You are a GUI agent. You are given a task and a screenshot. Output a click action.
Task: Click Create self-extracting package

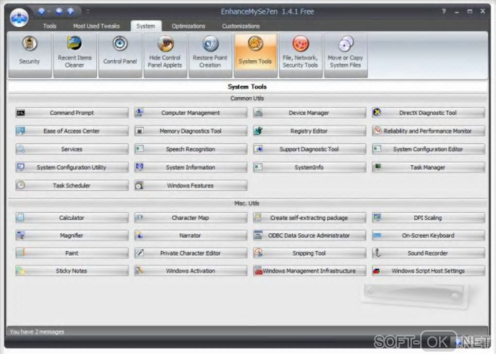[x=309, y=218]
